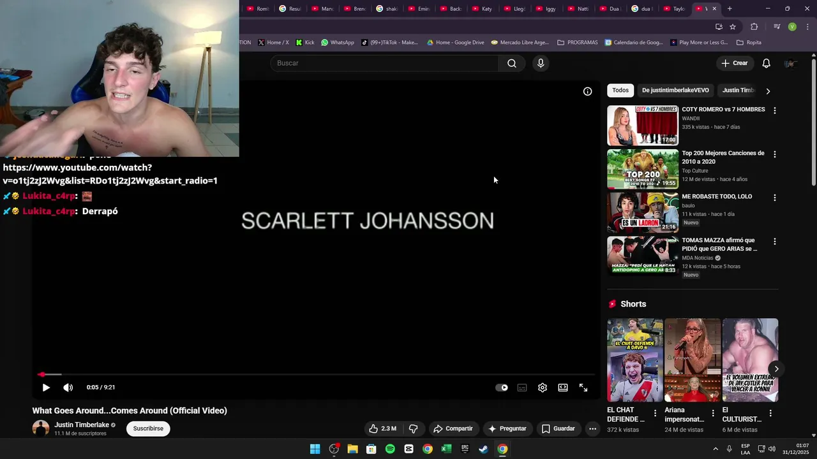Toggle the autoplay switch

point(502,388)
